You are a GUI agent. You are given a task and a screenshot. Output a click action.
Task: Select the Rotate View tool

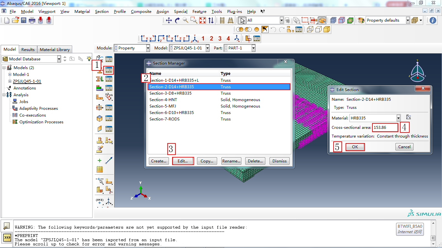[177, 20]
